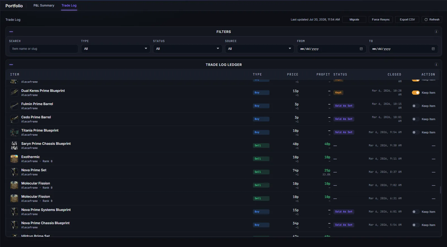This screenshot has height=247, width=447.
Task: Open the Source filter dropdown
Action: [x=260, y=49]
